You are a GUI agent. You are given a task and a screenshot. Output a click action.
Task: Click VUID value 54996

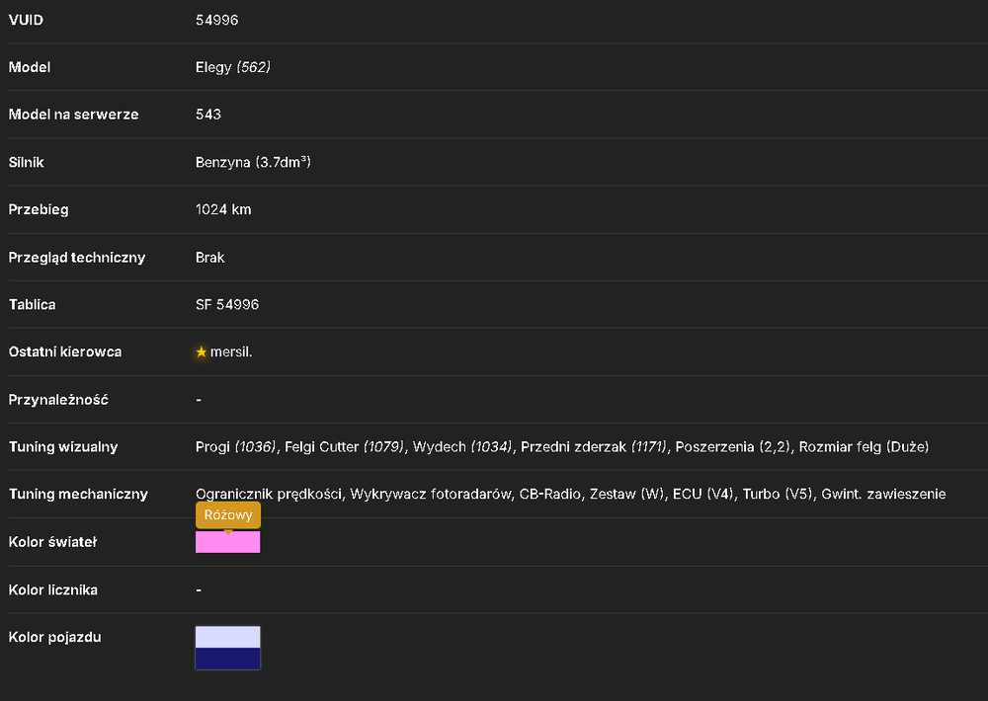[x=216, y=20]
